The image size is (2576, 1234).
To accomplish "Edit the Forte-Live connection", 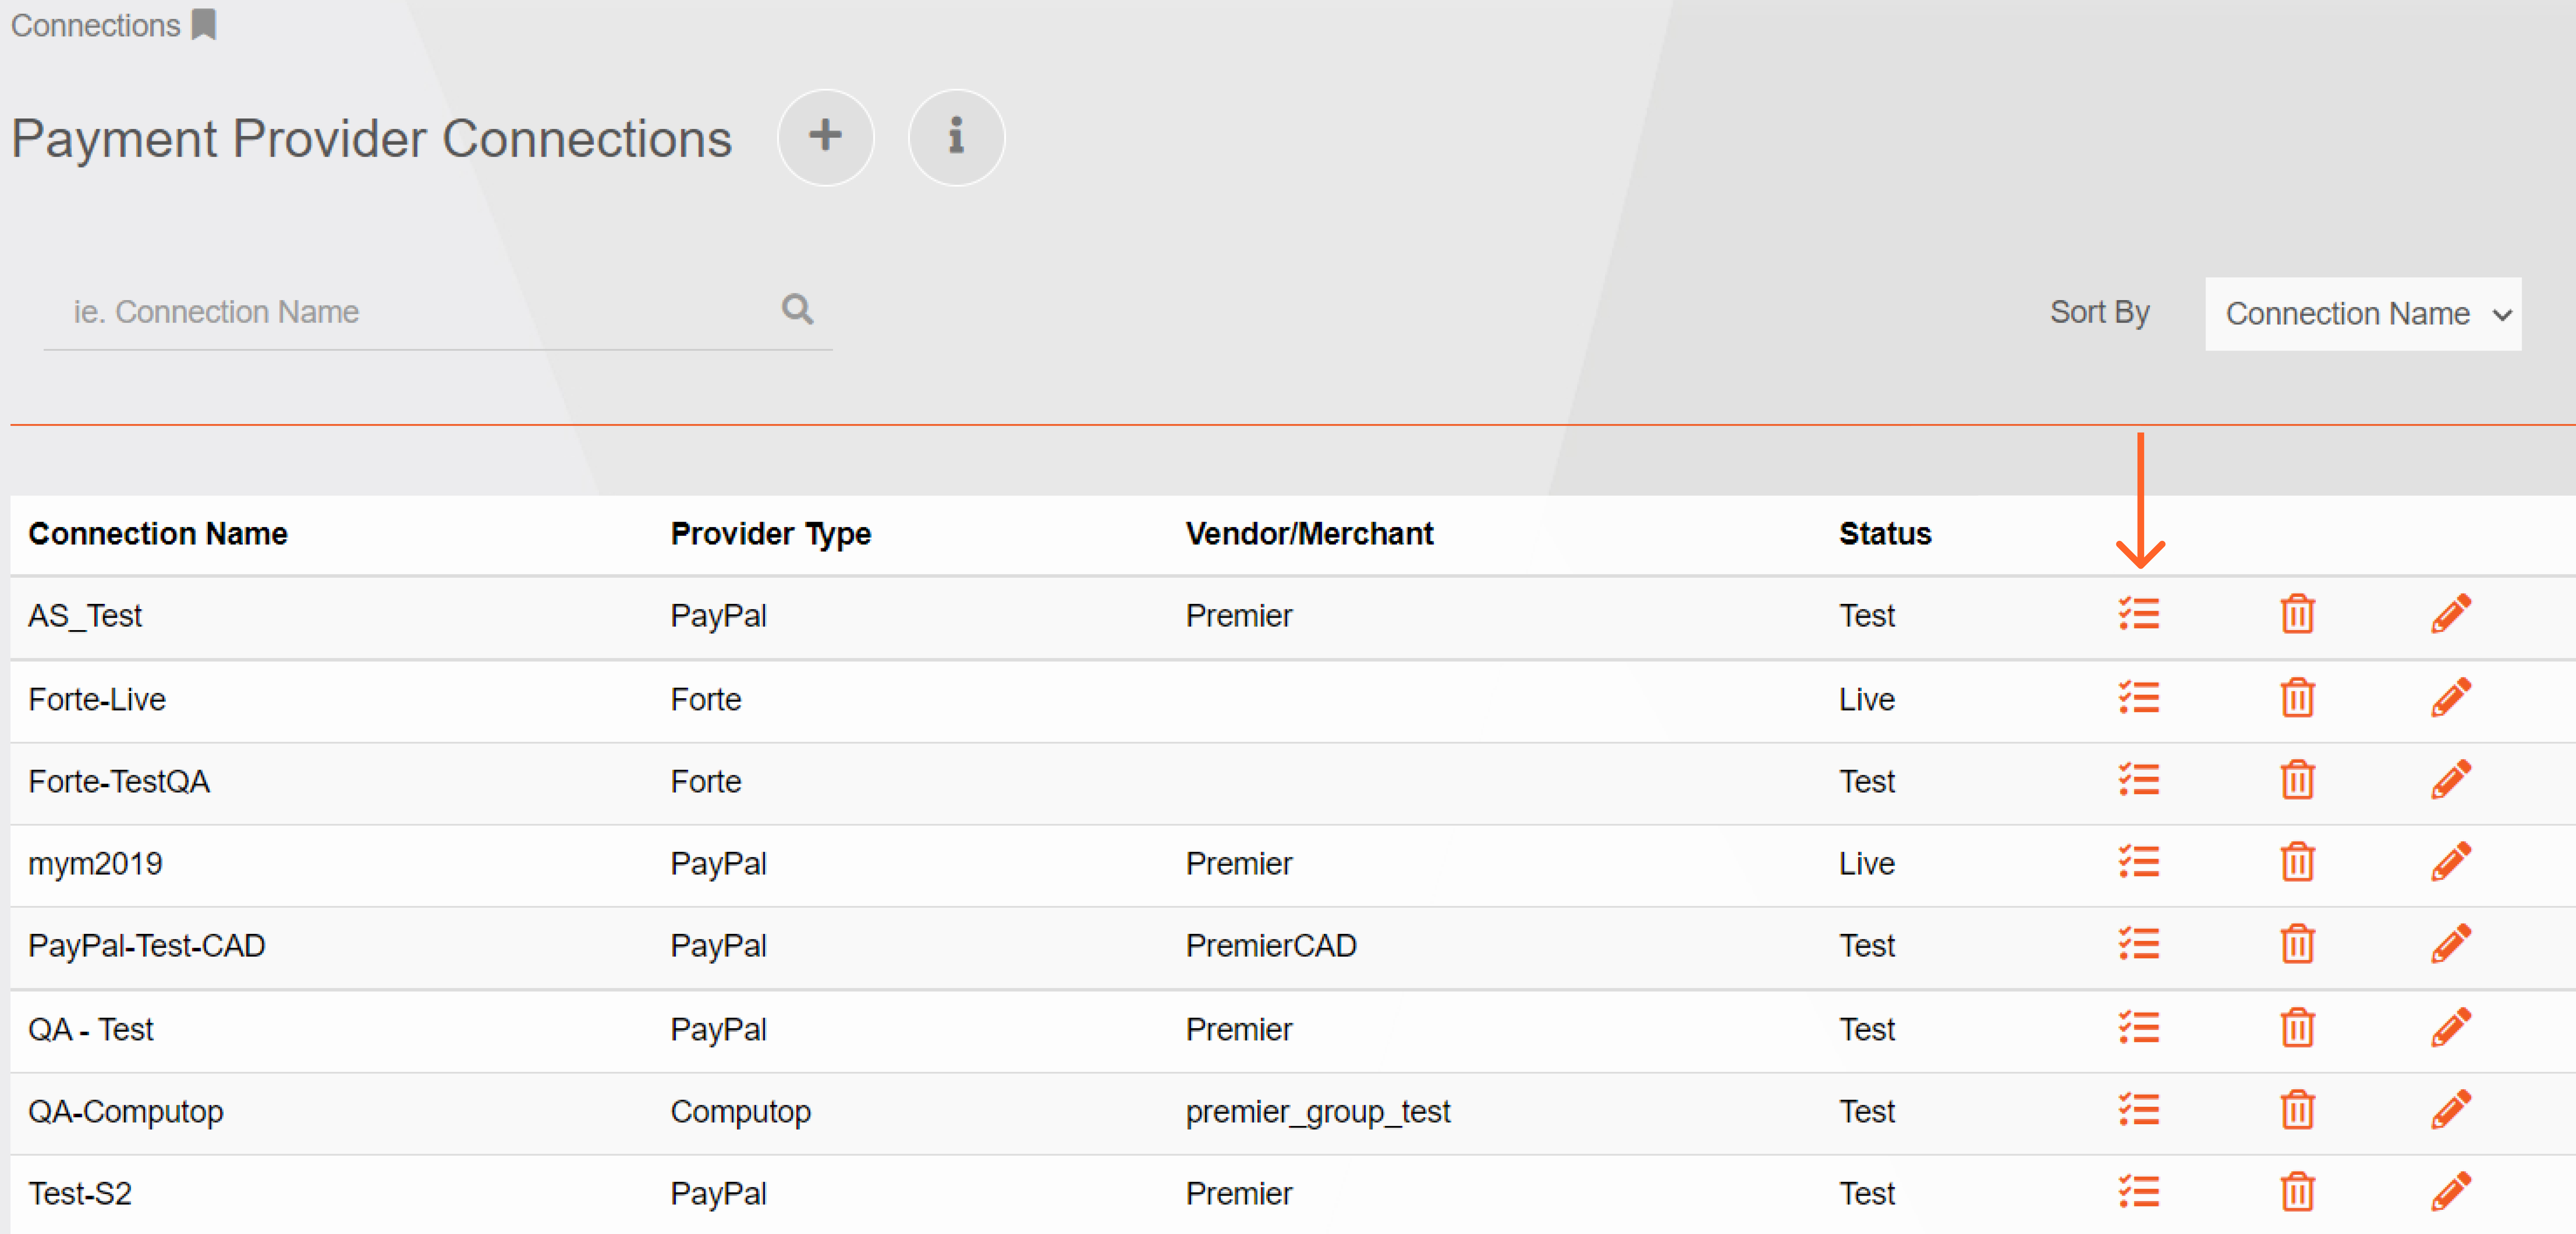I will (2451, 698).
